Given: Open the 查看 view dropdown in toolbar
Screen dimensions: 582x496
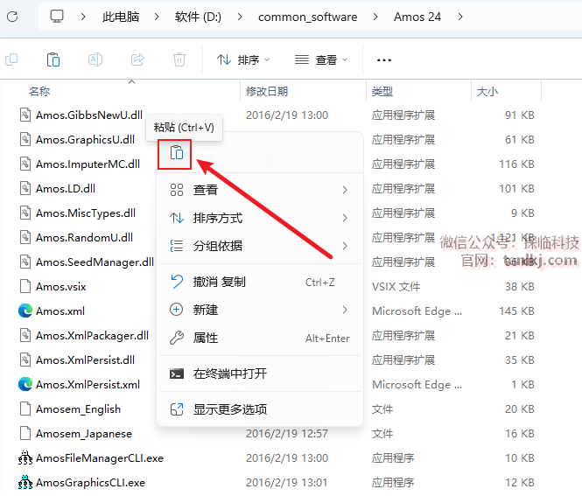Looking at the screenshot, I should point(321,59).
